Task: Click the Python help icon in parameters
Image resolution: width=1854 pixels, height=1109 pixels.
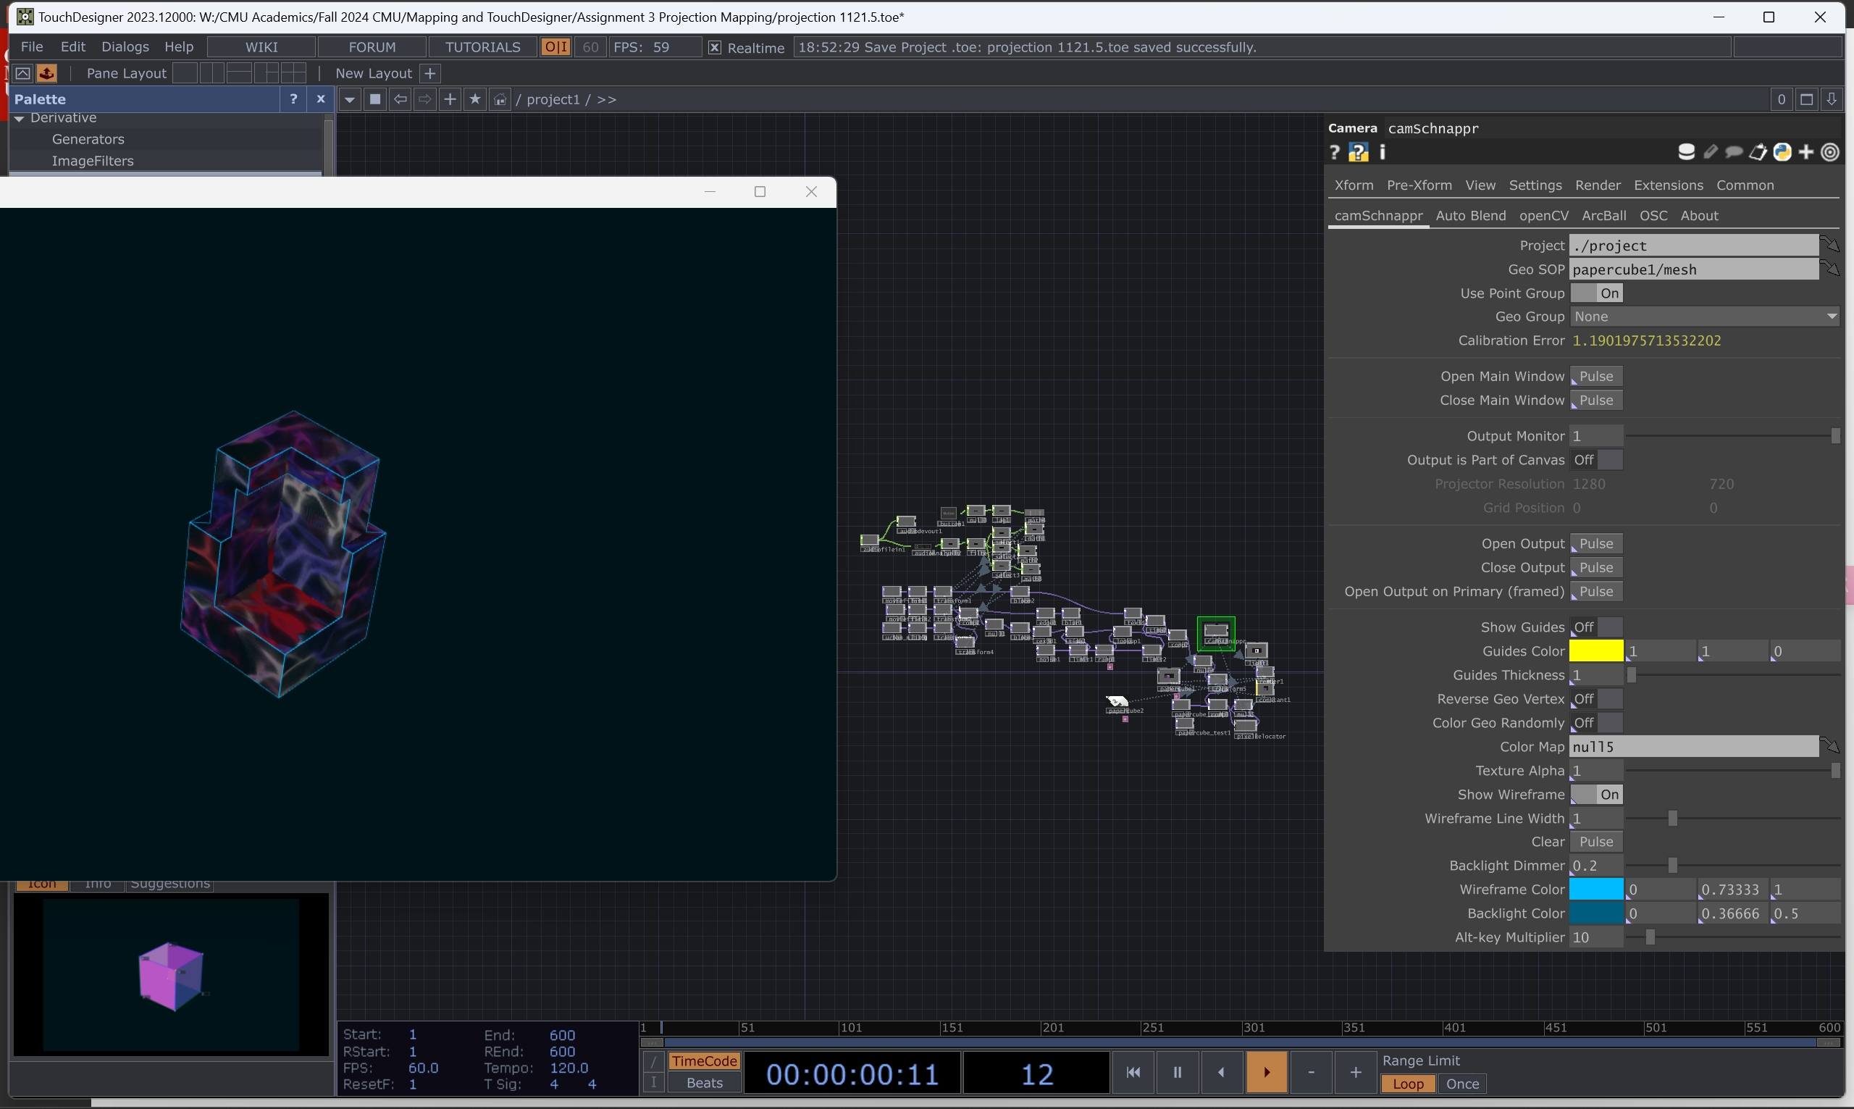Action: click(1358, 152)
